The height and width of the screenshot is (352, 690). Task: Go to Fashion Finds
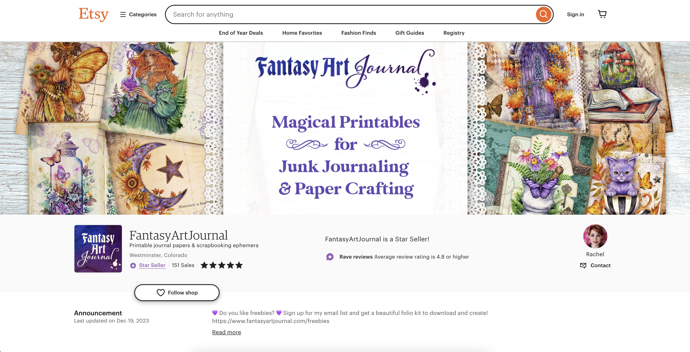click(x=359, y=33)
